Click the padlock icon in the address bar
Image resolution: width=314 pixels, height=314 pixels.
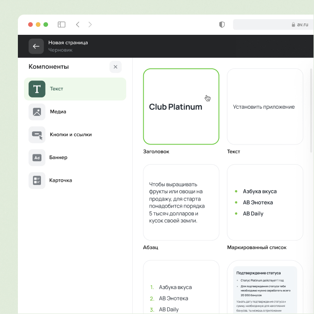tap(293, 24)
